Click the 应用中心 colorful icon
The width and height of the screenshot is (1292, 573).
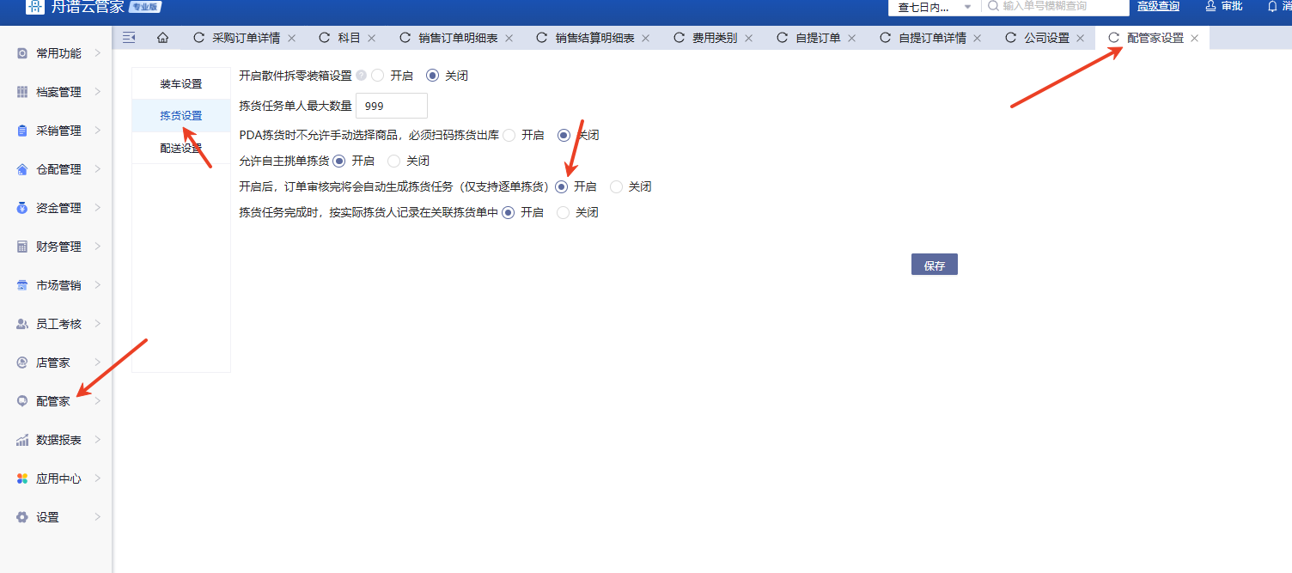tap(22, 479)
